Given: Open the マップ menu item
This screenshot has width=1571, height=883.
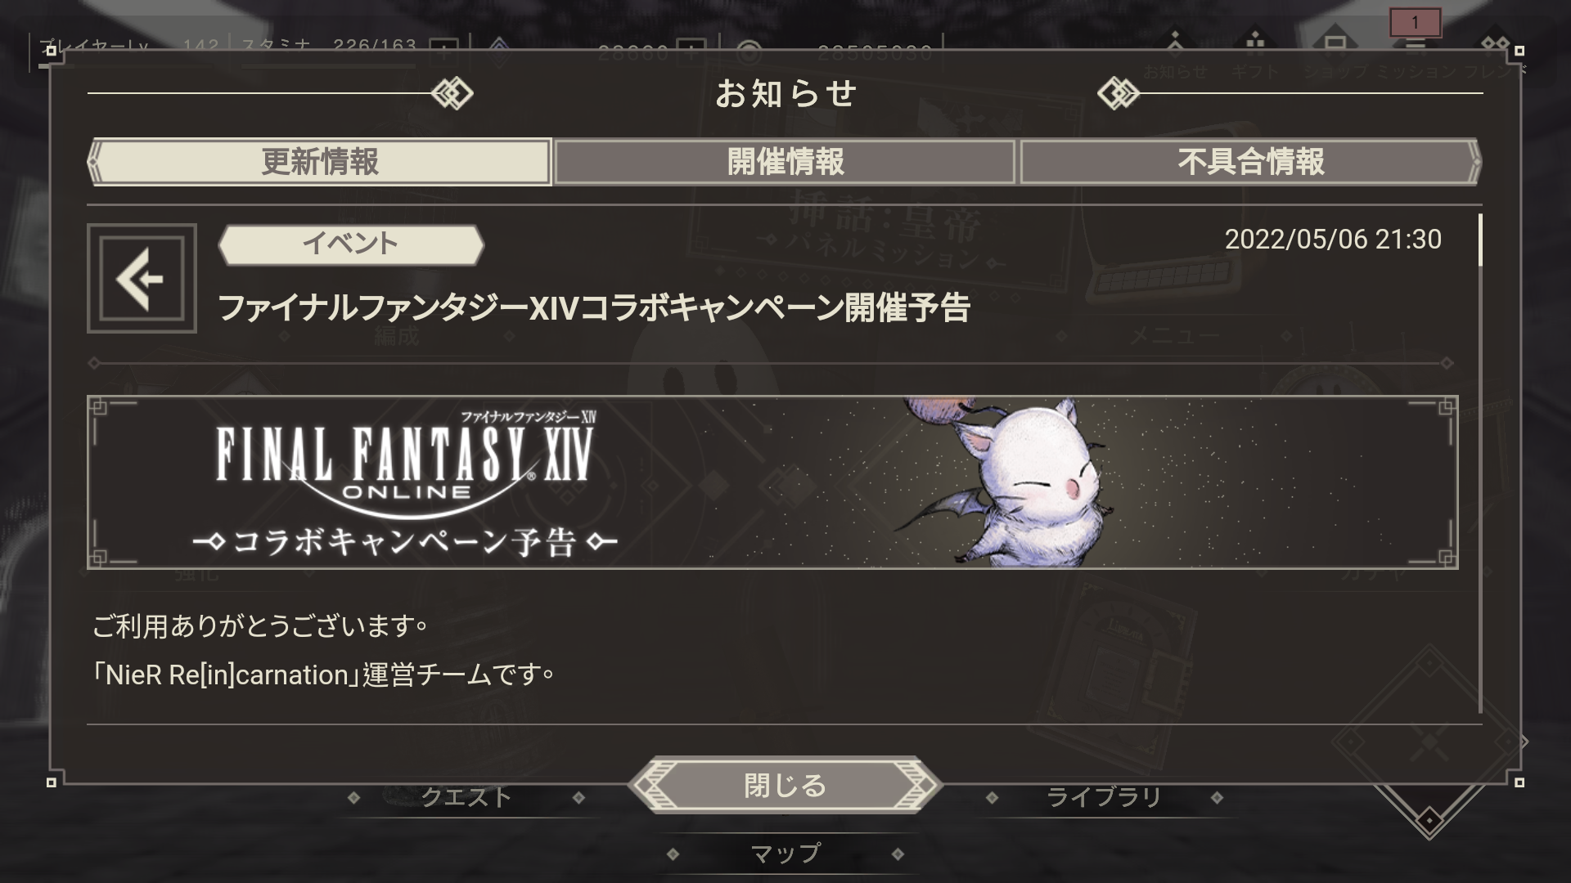Looking at the screenshot, I should 785,854.
